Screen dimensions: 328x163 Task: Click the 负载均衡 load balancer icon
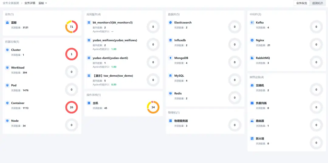[x=252, y=103]
